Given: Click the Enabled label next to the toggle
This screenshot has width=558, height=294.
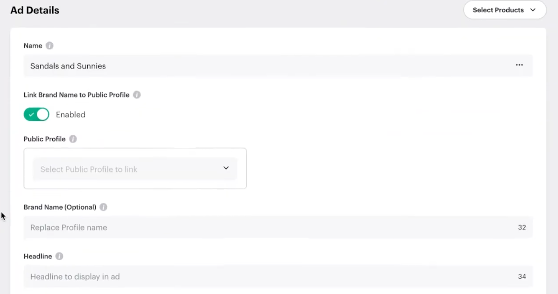Looking at the screenshot, I should coord(70,115).
